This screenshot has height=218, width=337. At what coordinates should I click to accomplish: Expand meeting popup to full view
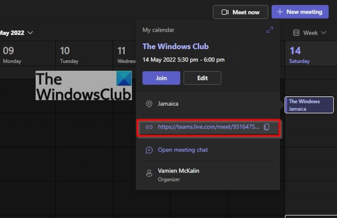coord(270,30)
